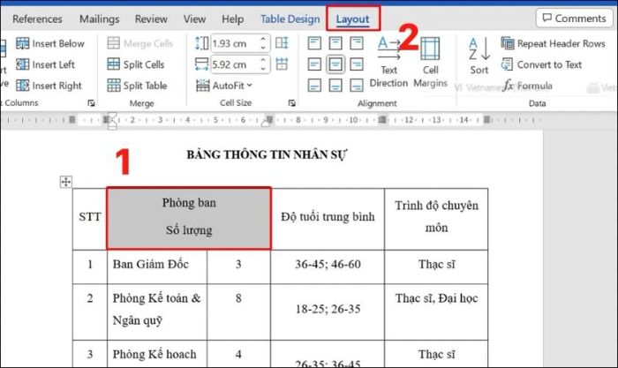Screen dimensions: 618x368
Task: Decrease column width with down arrow
Action: click(x=263, y=68)
